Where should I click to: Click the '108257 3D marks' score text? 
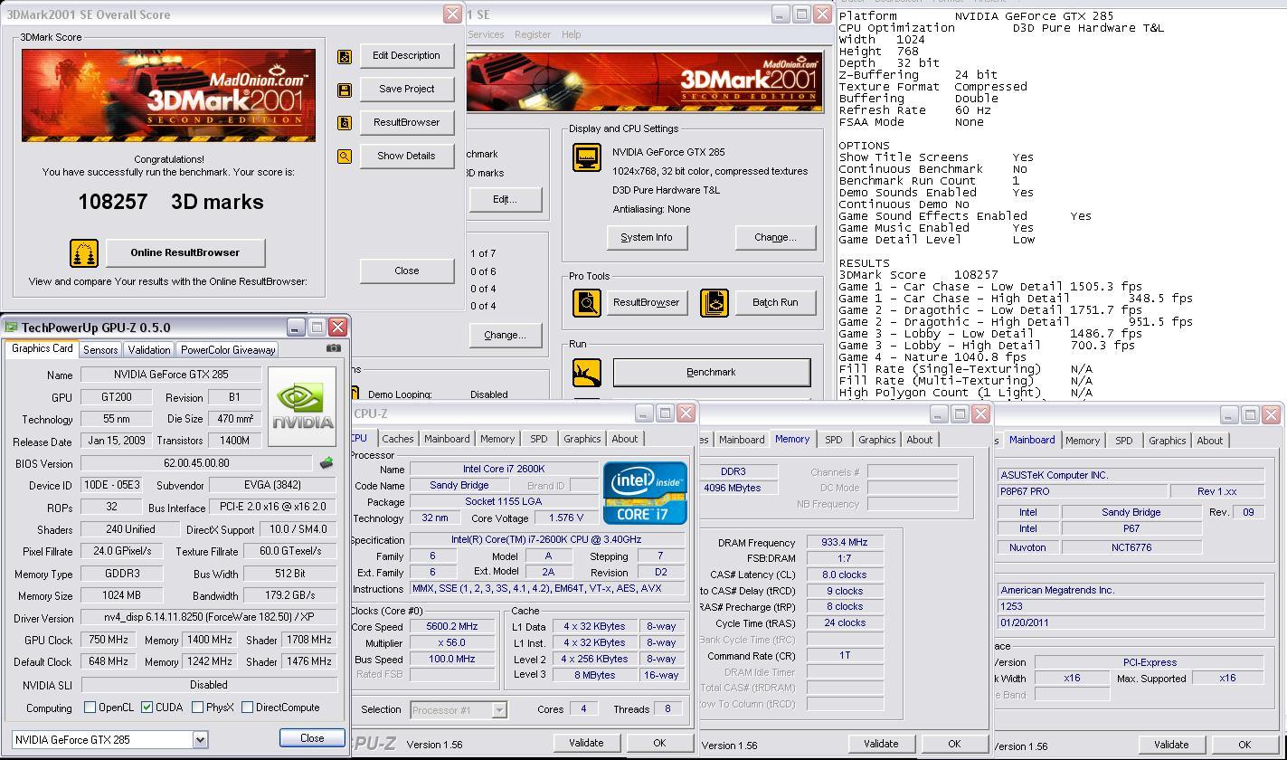click(x=171, y=202)
